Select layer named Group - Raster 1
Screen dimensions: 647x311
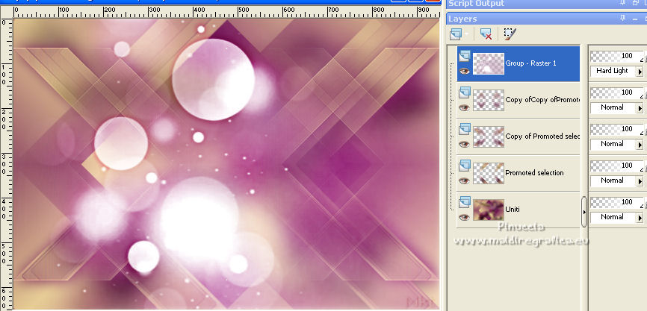[x=530, y=63]
